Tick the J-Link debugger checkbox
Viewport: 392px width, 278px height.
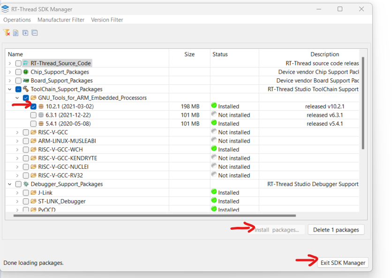tap(26, 193)
